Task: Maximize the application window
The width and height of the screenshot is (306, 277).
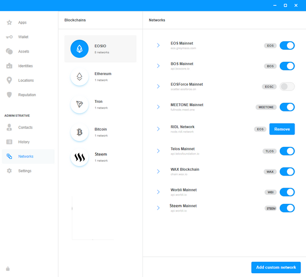Action: (x=285, y=5)
